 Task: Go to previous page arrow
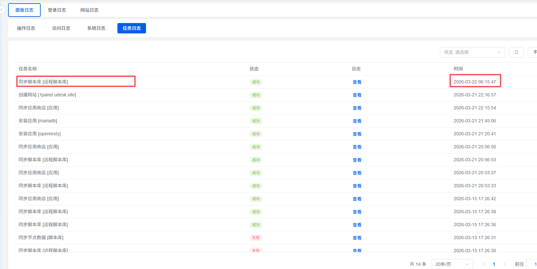pyautogui.click(x=484, y=264)
